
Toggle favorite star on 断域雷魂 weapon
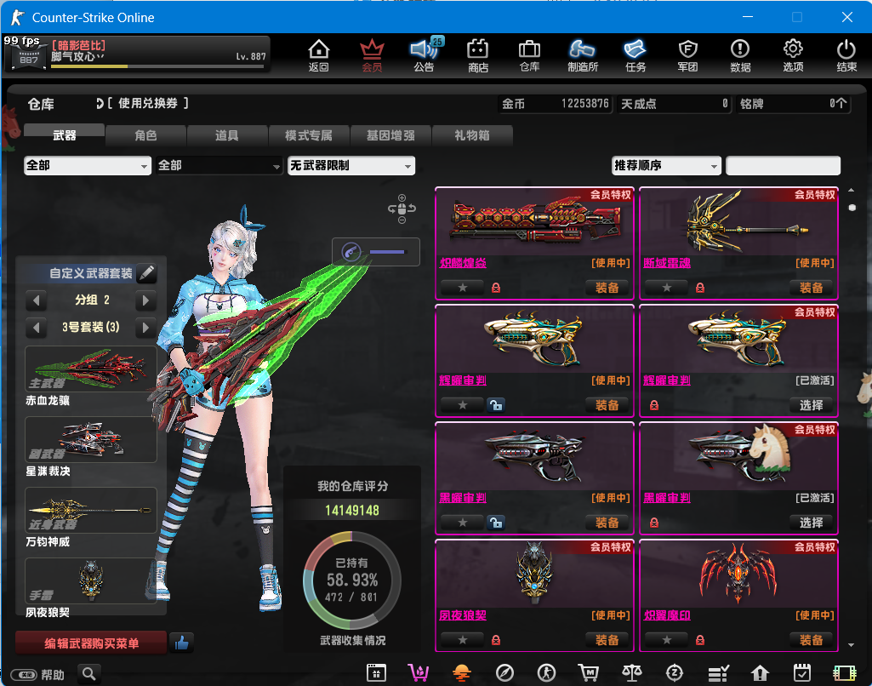pyautogui.click(x=667, y=288)
